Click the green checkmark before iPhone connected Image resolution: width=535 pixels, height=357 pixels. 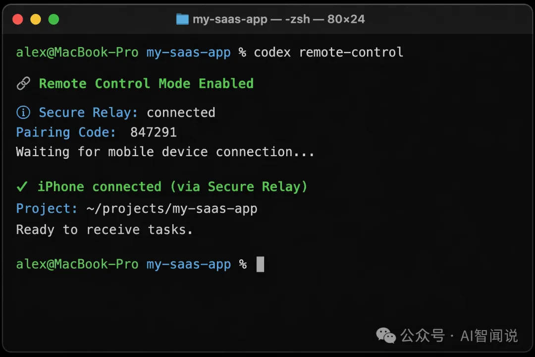point(22,186)
